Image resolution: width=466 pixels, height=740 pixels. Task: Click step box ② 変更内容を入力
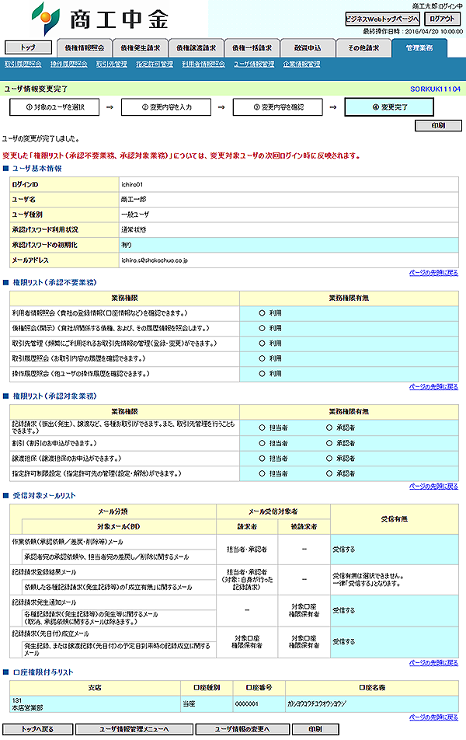166,107
